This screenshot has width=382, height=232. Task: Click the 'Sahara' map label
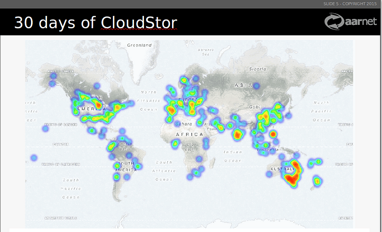(x=184, y=124)
